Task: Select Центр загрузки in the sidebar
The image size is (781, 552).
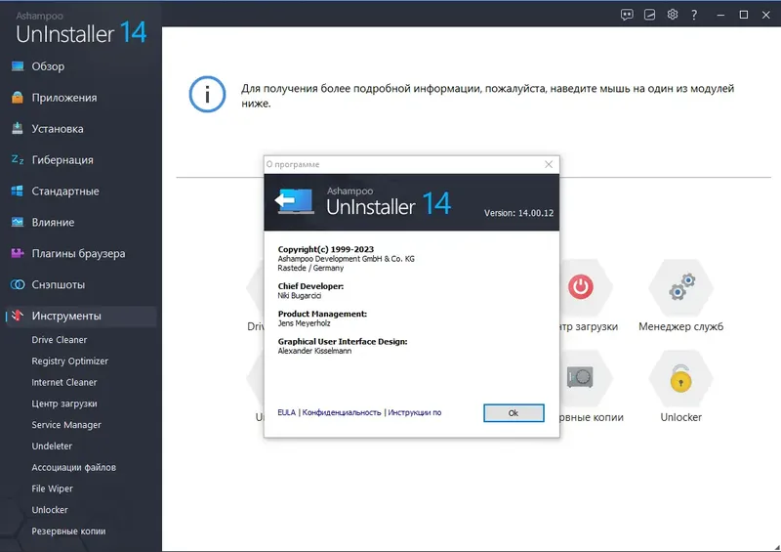Action: pyautogui.click(x=64, y=403)
